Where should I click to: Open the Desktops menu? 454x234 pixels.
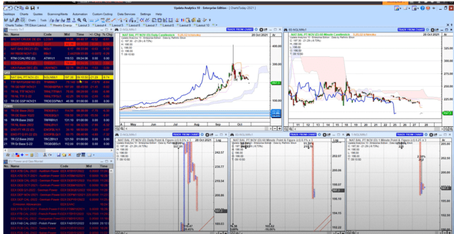(8, 14)
